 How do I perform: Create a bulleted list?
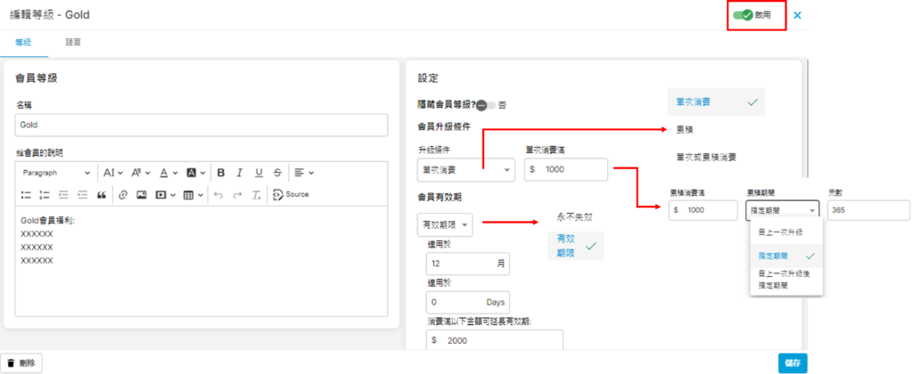(x=26, y=194)
